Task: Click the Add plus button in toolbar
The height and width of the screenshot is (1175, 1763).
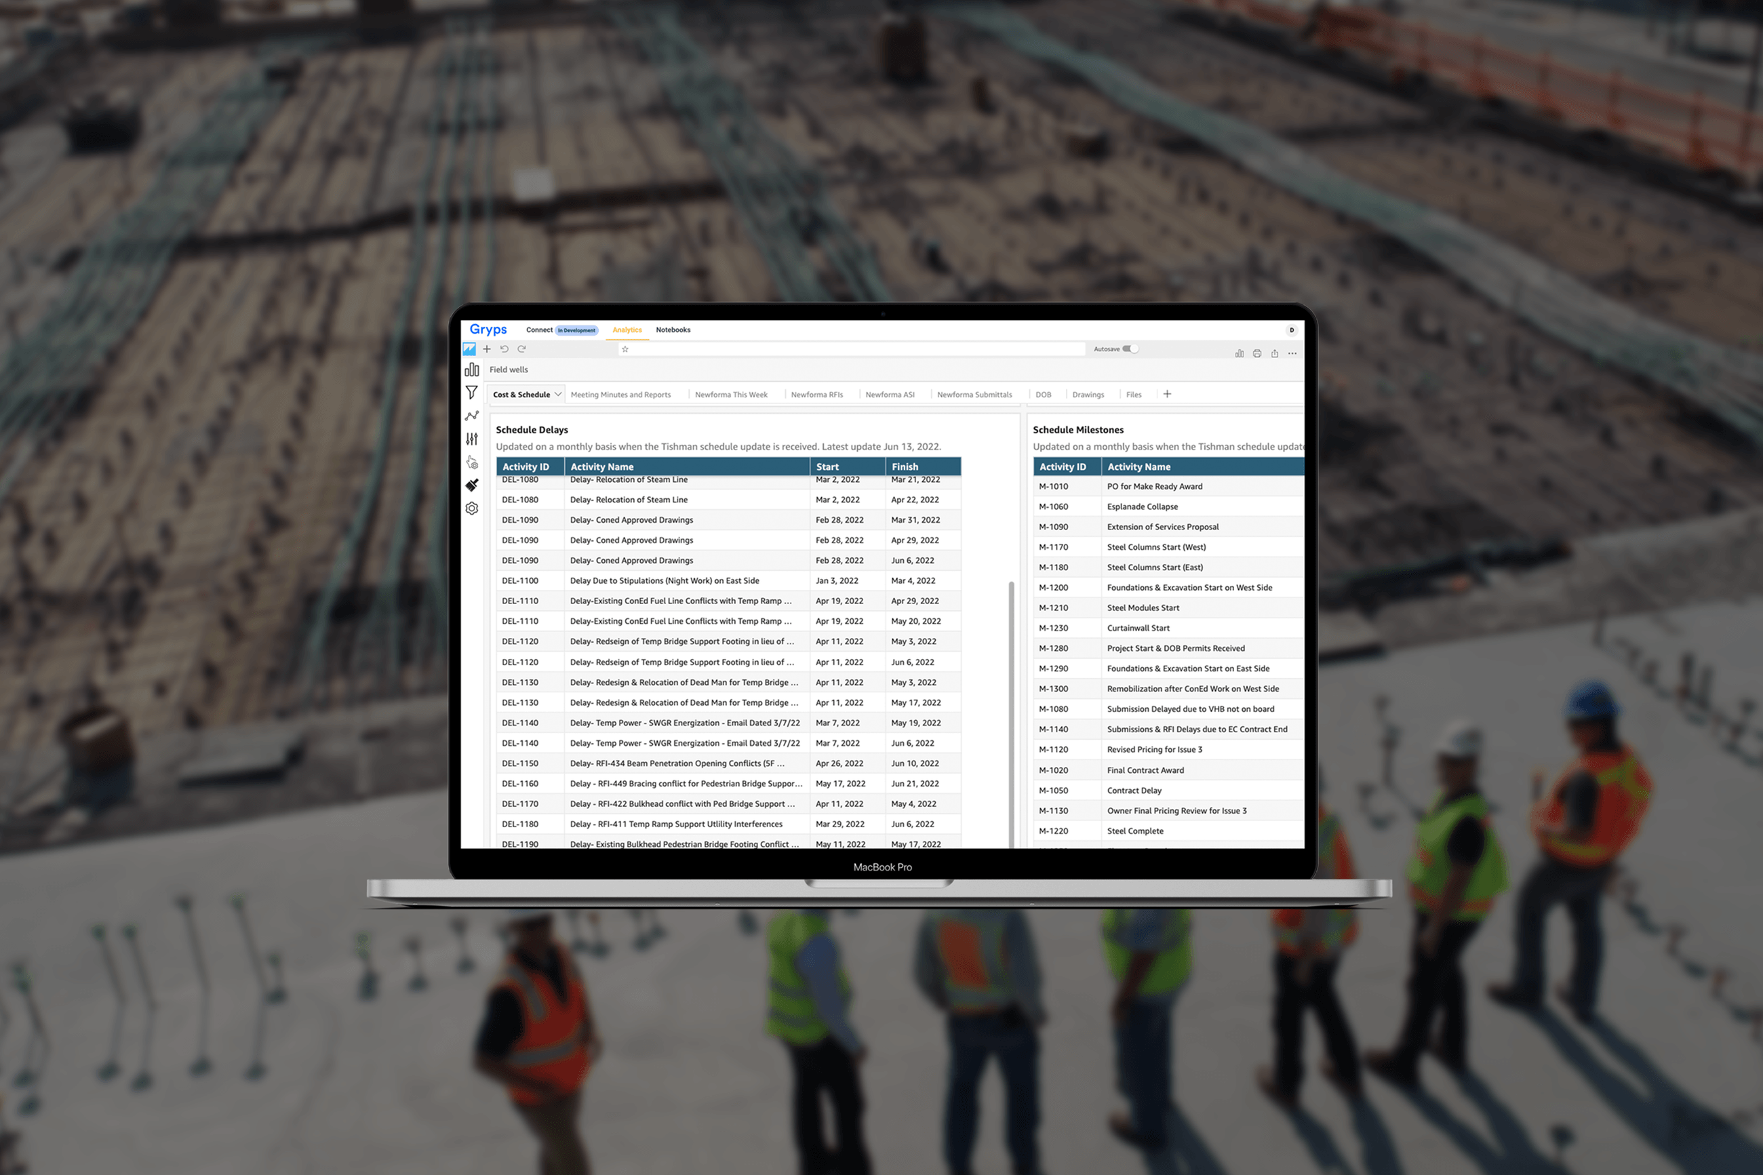Action: 487,349
